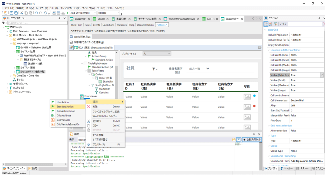Screen dimensions: 325x175
Task: Collapse the Root Module tree node
Action: (x=7, y=35)
